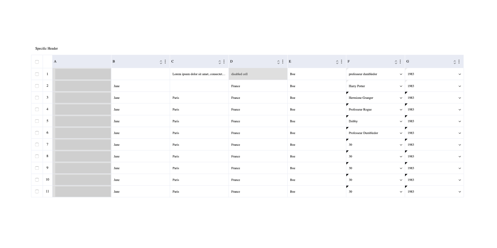Check the checkbox for row 3
Screen dimensions: 497x248
(37, 98)
